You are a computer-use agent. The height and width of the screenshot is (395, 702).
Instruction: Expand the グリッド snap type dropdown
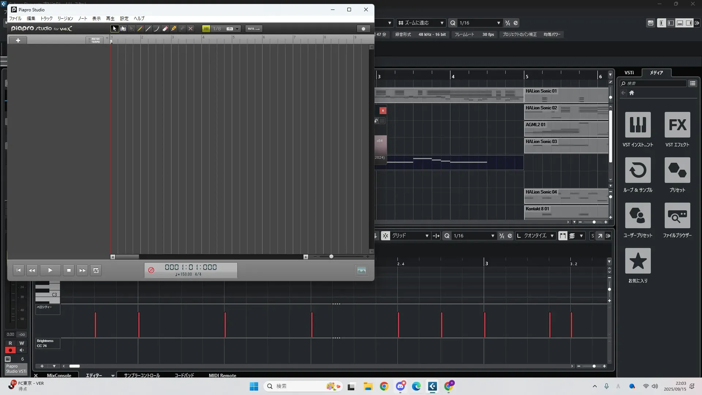[426, 236]
